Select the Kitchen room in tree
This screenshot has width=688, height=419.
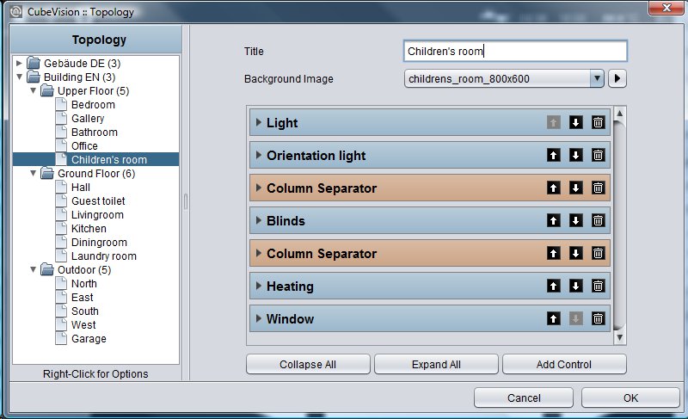pos(89,229)
